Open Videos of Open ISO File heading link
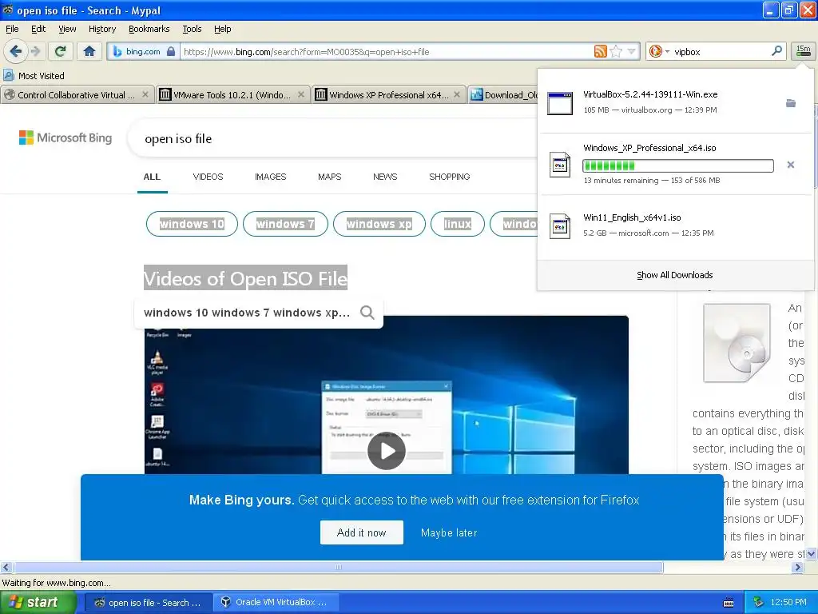 click(245, 278)
